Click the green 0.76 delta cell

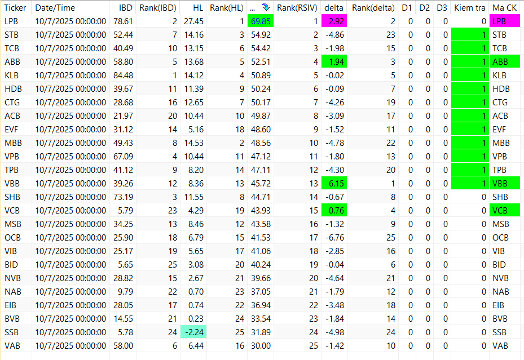[334, 211]
